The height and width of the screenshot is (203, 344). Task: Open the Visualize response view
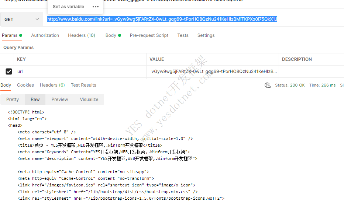(x=89, y=99)
